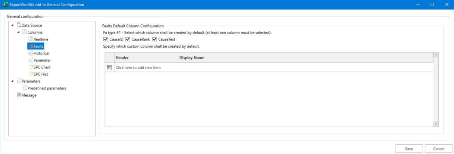Click the Message document icon
Image resolution: width=454 pixels, height=154 pixels.
pos(19,95)
